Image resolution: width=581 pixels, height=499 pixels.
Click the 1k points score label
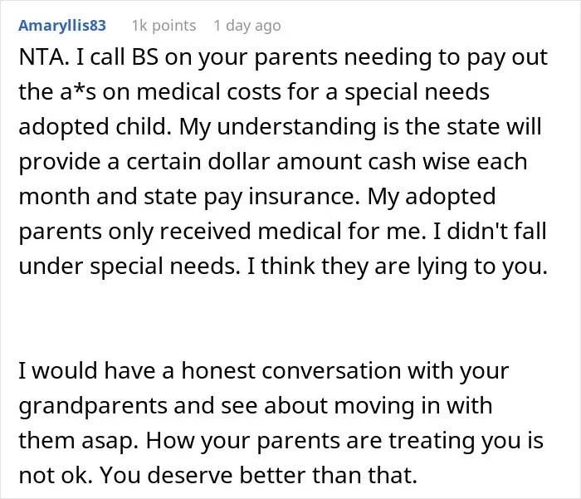[164, 26]
